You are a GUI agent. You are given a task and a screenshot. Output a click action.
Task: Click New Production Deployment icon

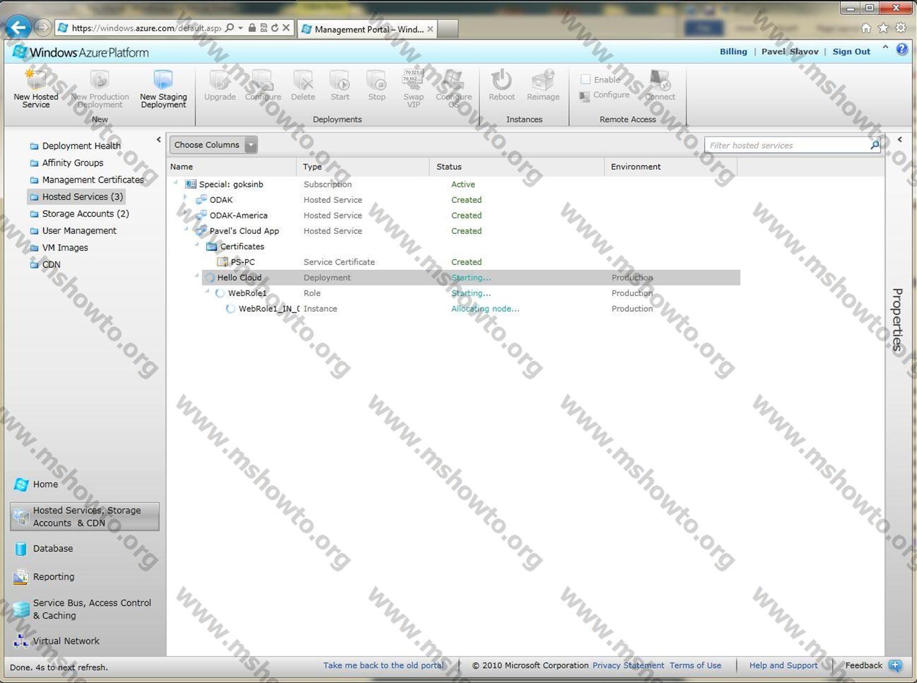pos(100,80)
